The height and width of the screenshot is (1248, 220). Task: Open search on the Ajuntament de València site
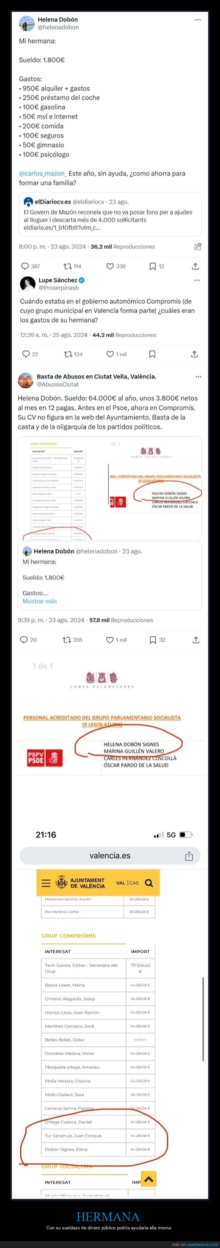click(149, 883)
